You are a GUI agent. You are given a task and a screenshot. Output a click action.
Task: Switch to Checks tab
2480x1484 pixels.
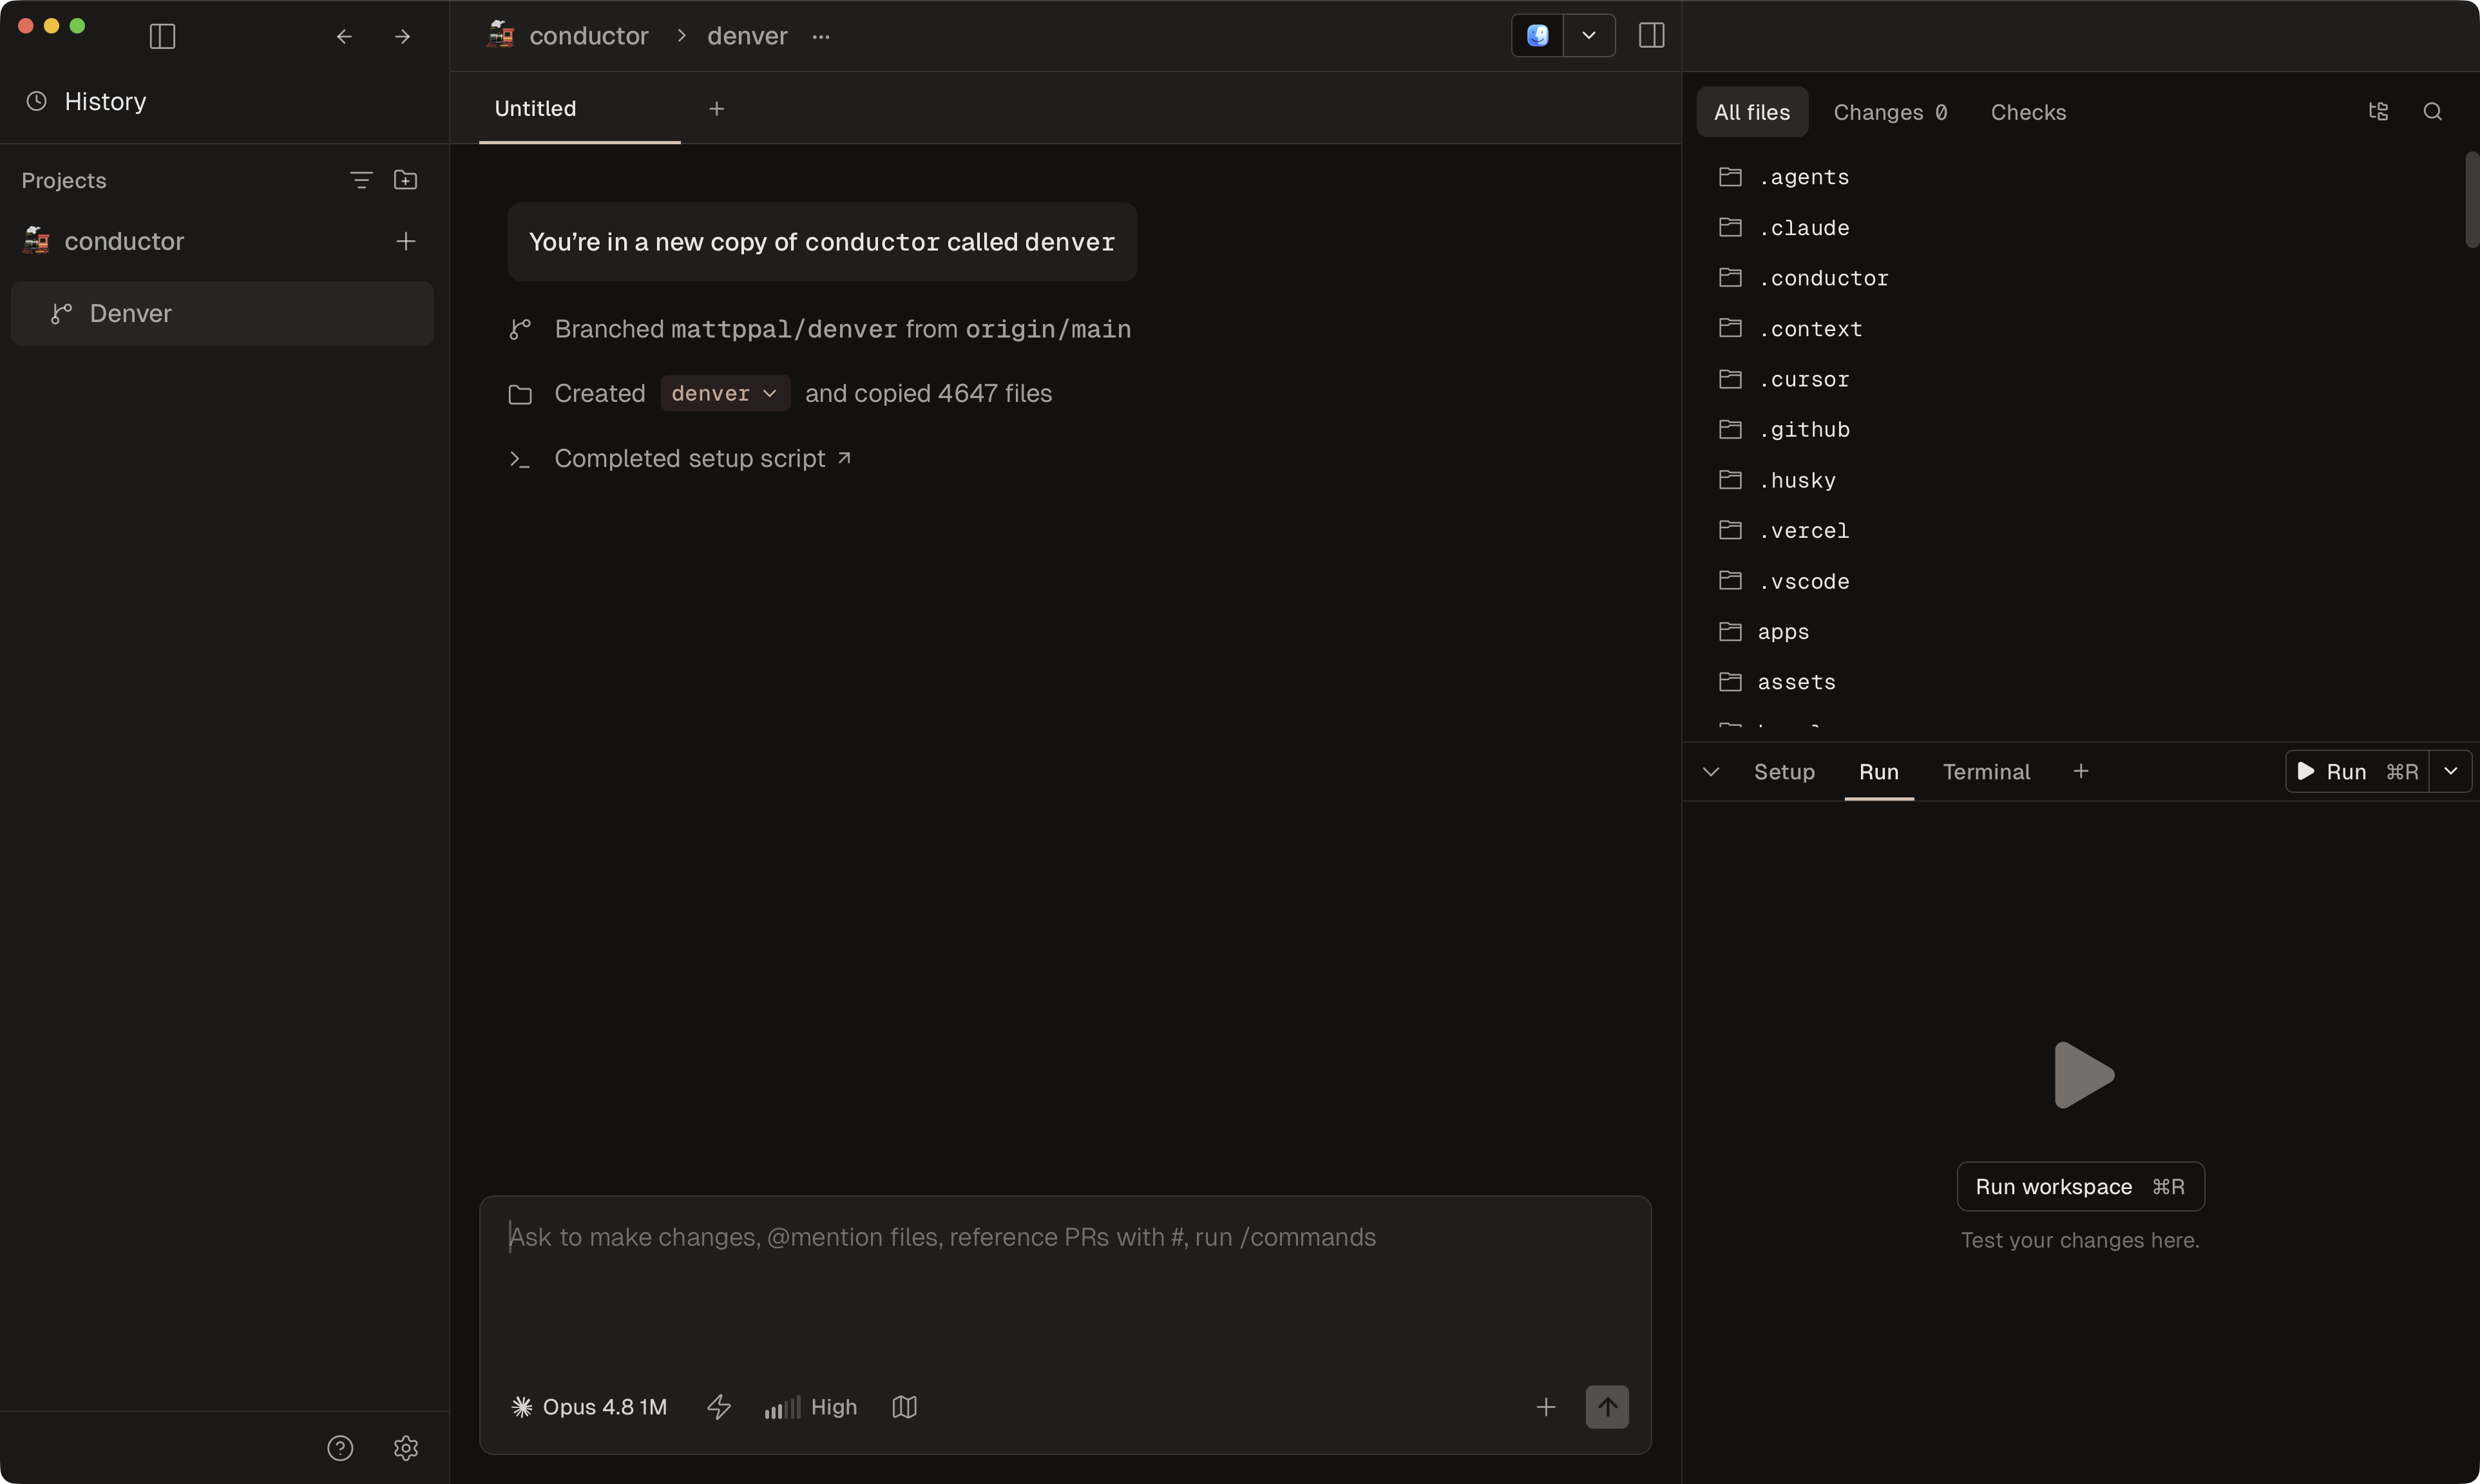(2028, 112)
